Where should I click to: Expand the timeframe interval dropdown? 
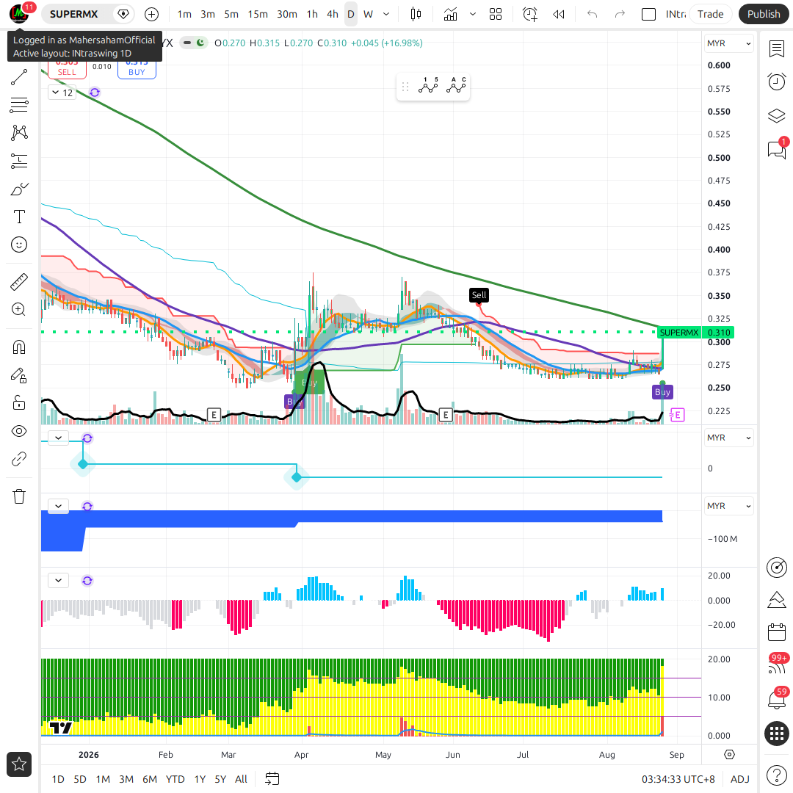(x=386, y=14)
